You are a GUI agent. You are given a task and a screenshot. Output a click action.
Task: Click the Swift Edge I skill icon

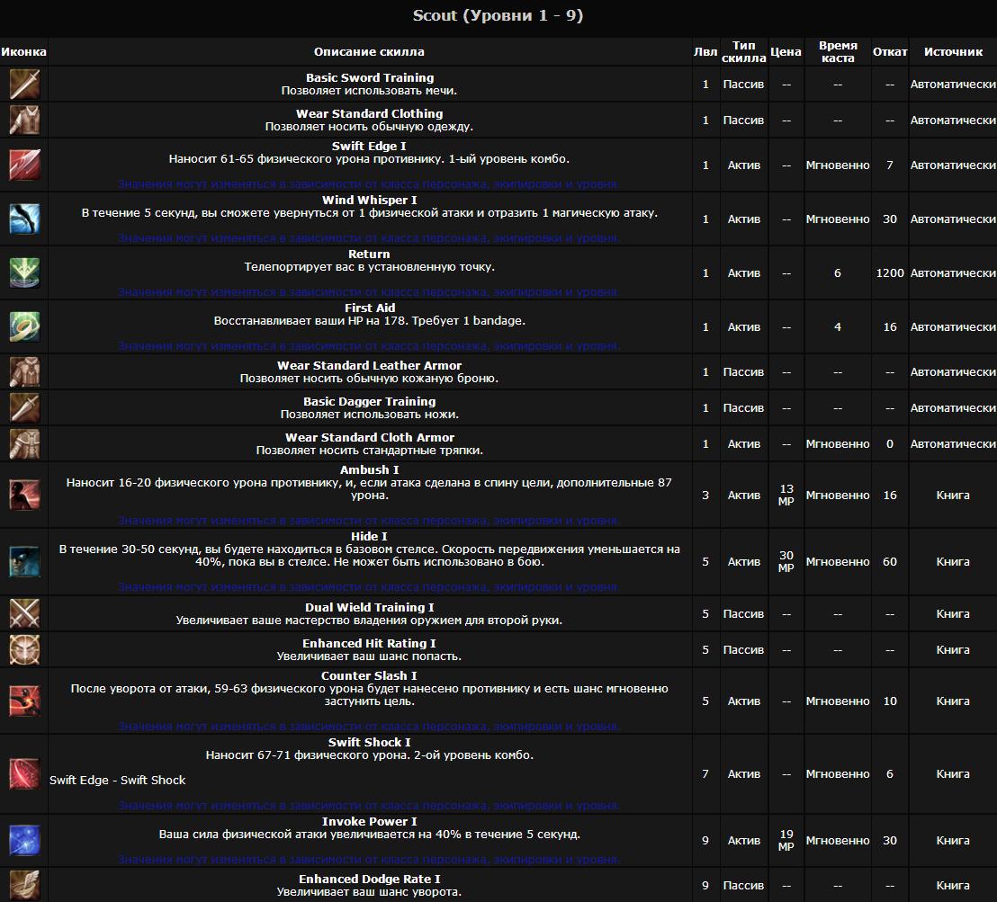[24, 165]
